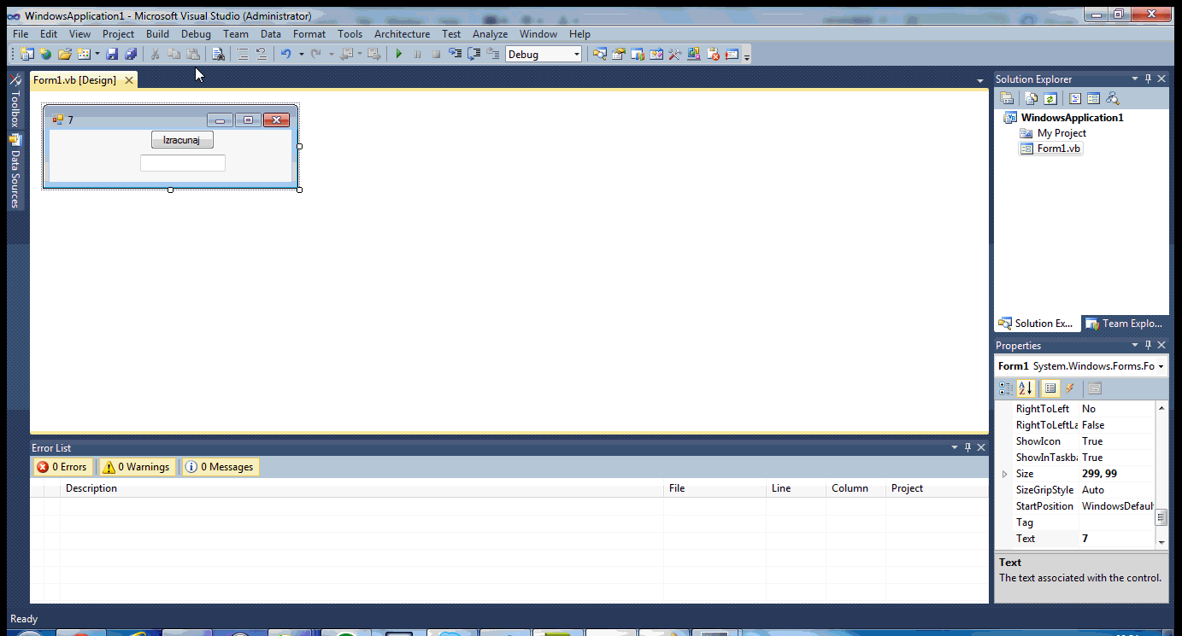
Task: Open the Solution Explorer toolbar icon
Action: [600, 55]
